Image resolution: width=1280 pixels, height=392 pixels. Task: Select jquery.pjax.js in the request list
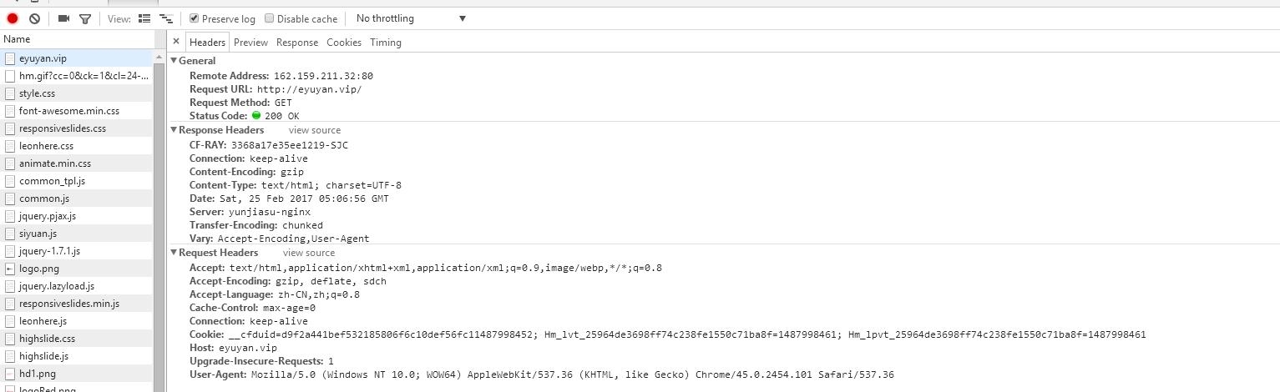pos(48,216)
